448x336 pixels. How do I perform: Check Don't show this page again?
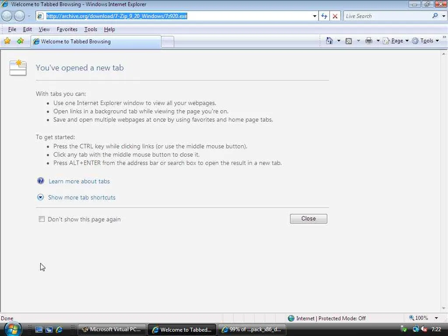click(42, 219)
